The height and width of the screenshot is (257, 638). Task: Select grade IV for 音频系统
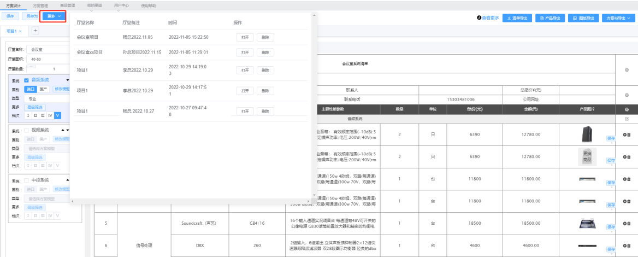pos(50,116)
